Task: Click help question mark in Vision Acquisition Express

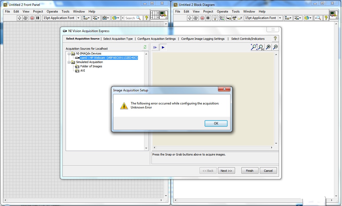Action: click(275, 38)
